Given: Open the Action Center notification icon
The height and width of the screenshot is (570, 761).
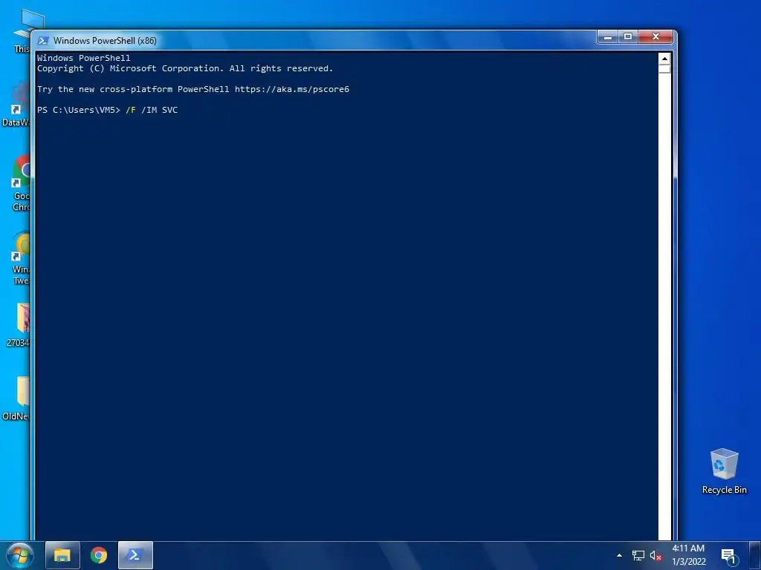Looking at the screenshot, I should [728, 556].
